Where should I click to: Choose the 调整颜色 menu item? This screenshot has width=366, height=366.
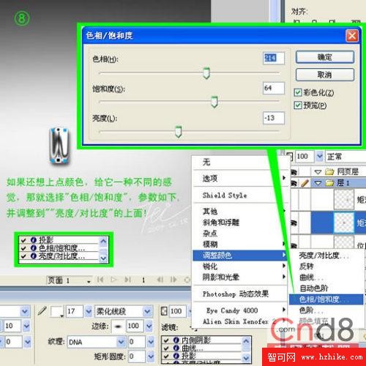(240, 255)
